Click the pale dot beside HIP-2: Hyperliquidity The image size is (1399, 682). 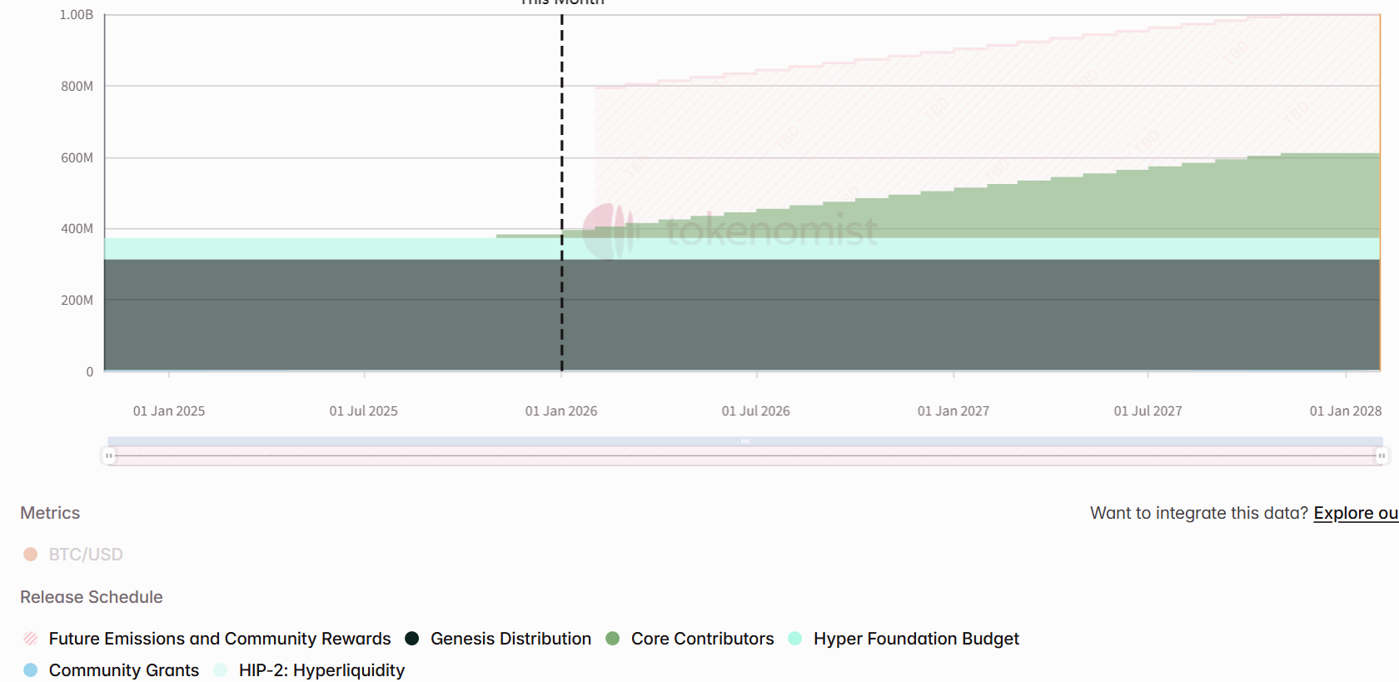221,670
